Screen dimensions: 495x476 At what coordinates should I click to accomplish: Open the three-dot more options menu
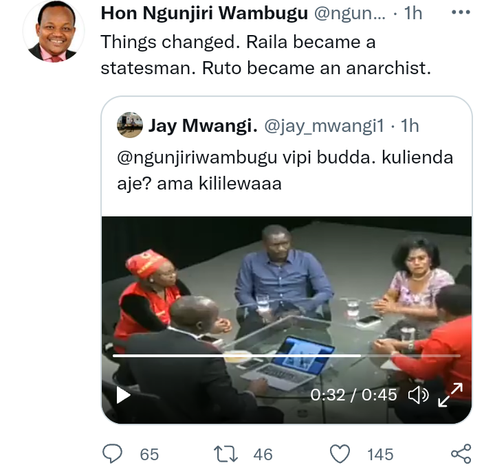click(x=461, y=12)
